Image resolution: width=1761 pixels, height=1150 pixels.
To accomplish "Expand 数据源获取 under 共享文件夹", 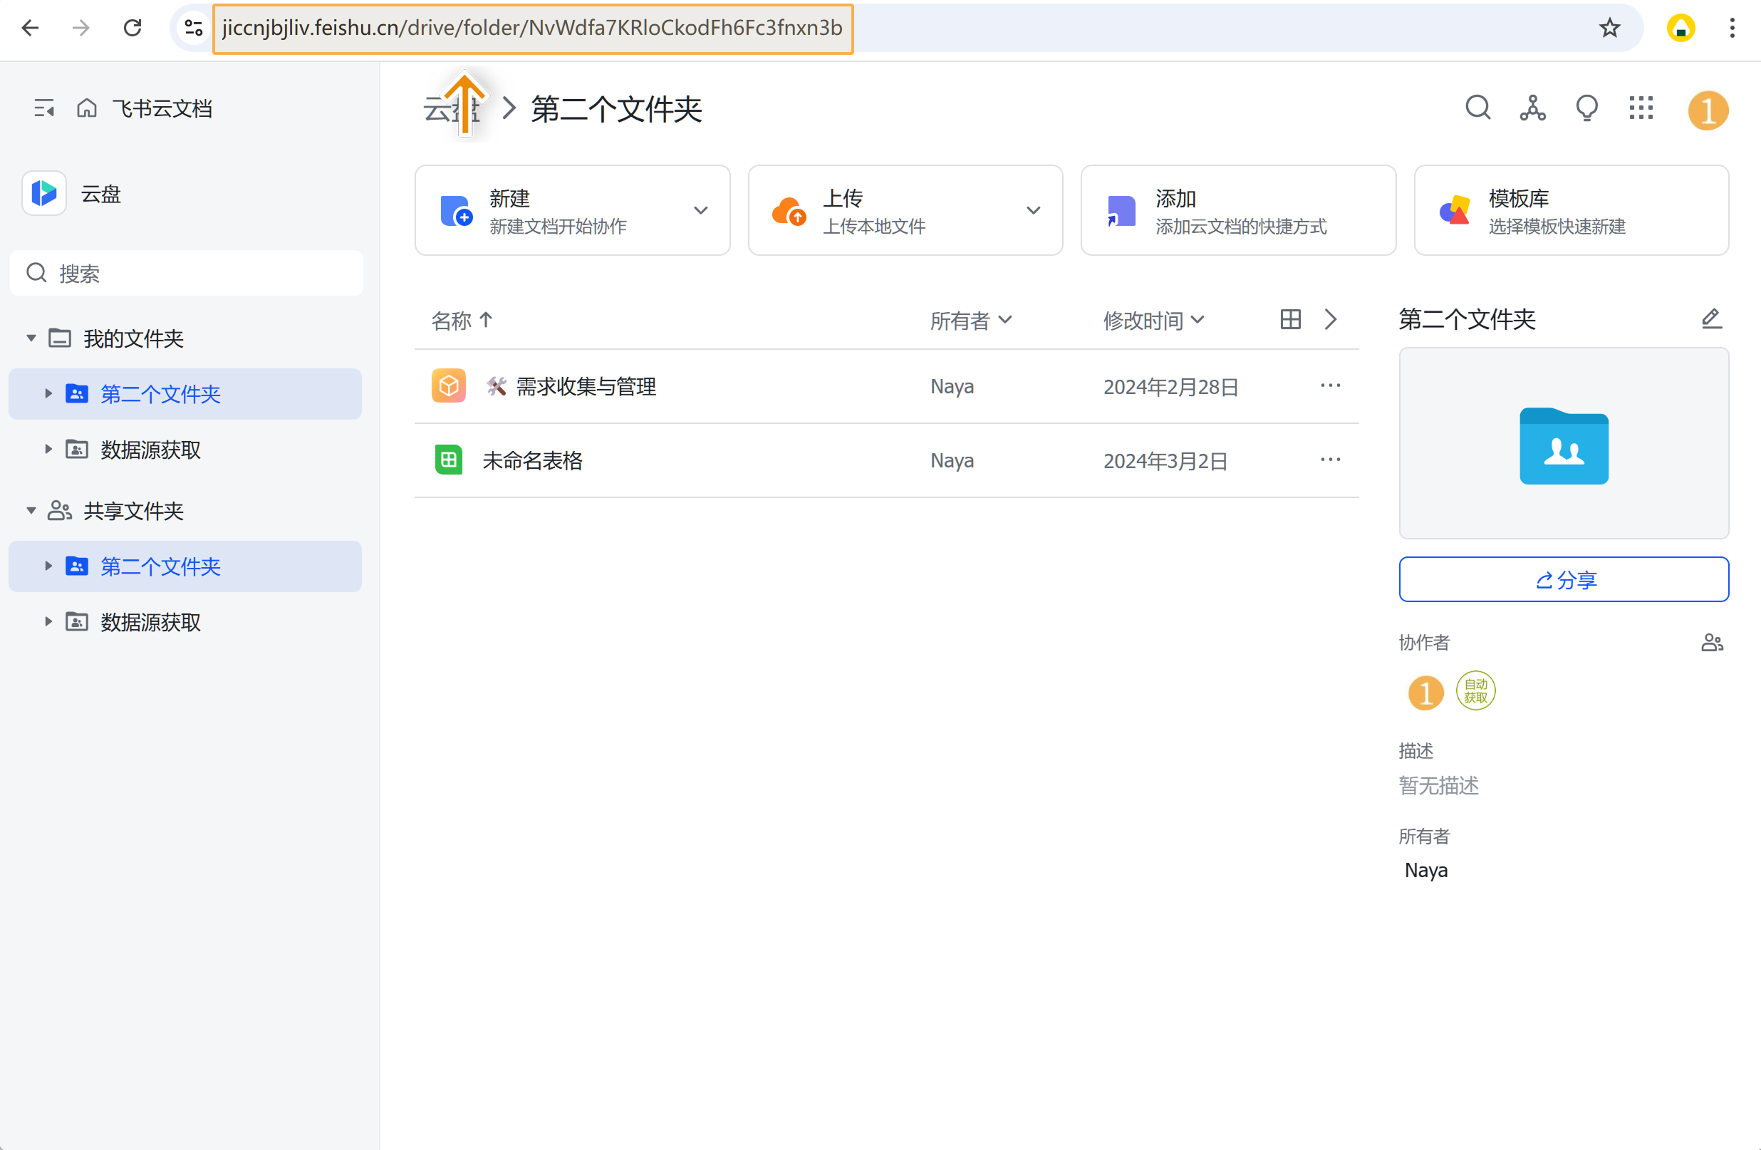I will (x=48, y=621).
